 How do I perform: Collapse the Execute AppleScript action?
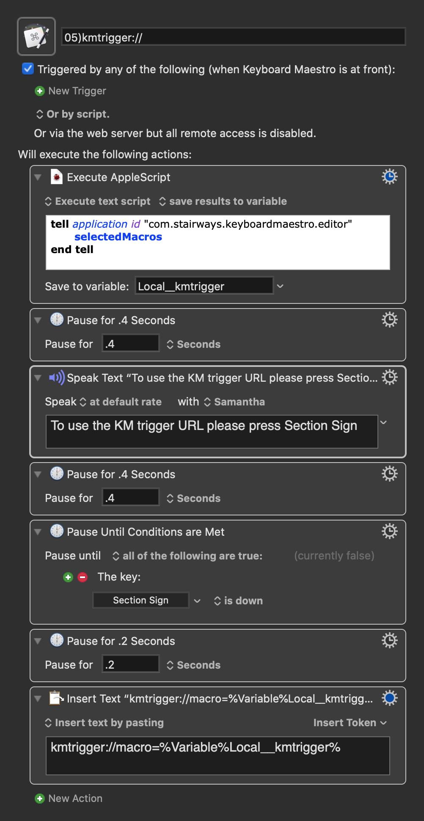38,177
